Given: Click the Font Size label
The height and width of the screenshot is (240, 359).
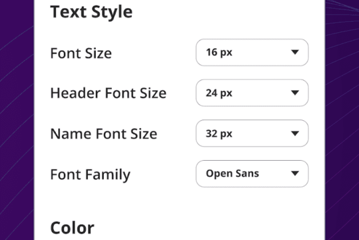Looking at the screenshot, I should [x=81, y=53].
